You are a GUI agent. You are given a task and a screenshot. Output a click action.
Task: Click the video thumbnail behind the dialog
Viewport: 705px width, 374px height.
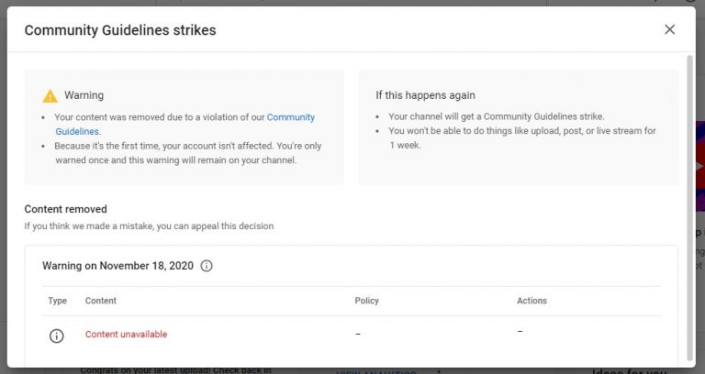click(x=699, y=174)
